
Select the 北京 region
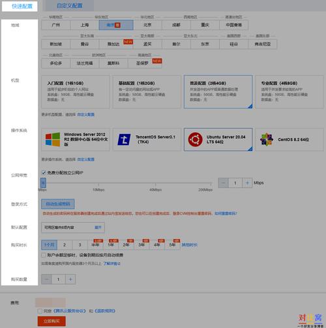(147, 25)
